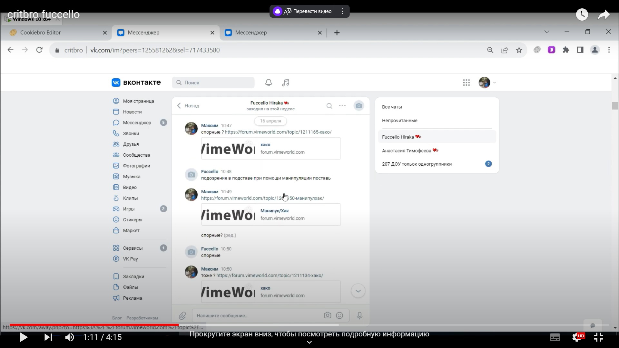This screenshot has width=619, height=348.
Task: Expand the profile avatar dropdown arrow
Action: click(x=495, y=82)
